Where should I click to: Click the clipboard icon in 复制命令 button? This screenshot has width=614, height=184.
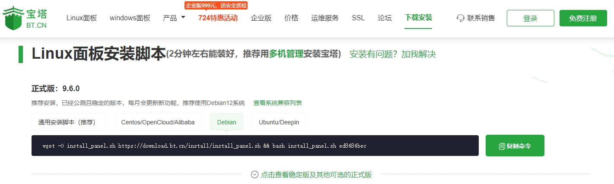pyautogui.click(x=502, y=146)
